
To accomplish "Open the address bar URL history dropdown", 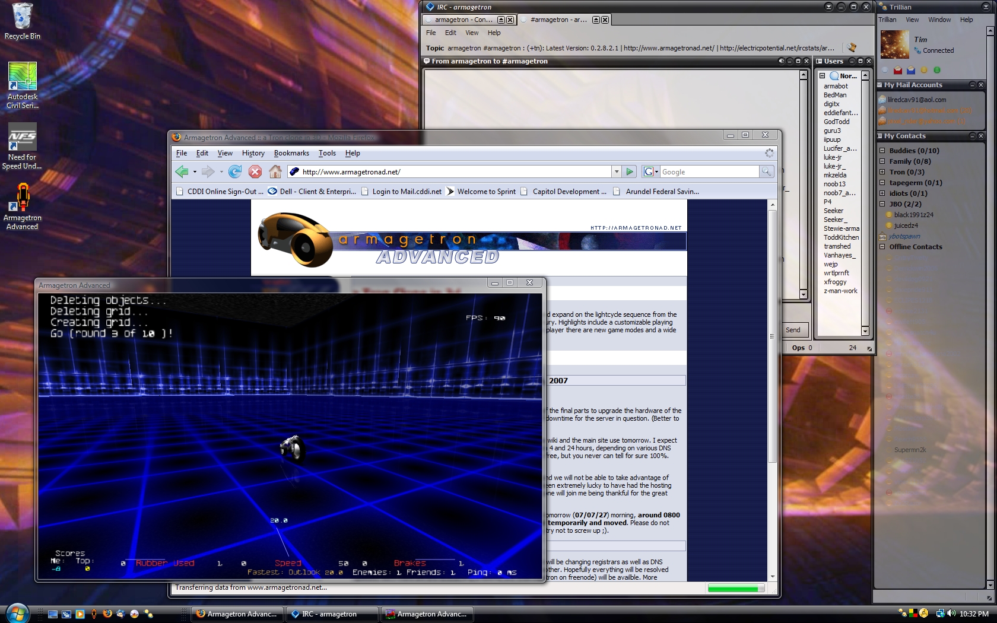I will pyautogui.click(x=617, y=172).
